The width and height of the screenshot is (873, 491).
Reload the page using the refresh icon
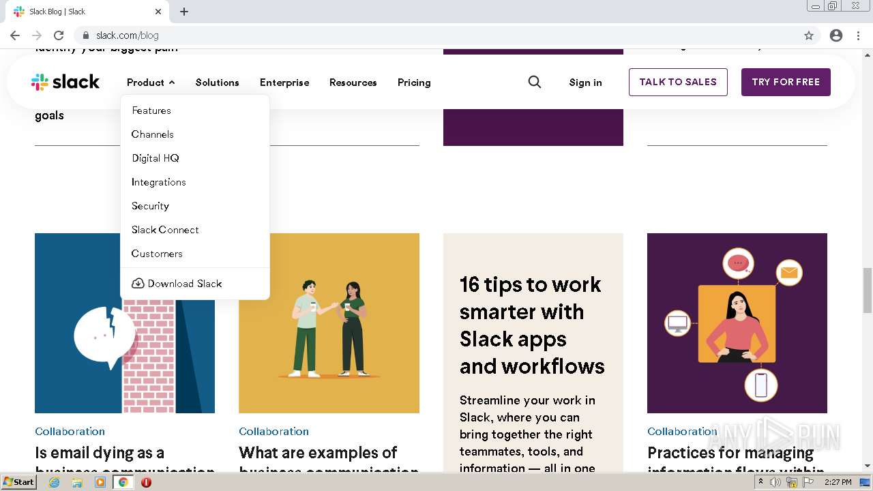[59, 35]
